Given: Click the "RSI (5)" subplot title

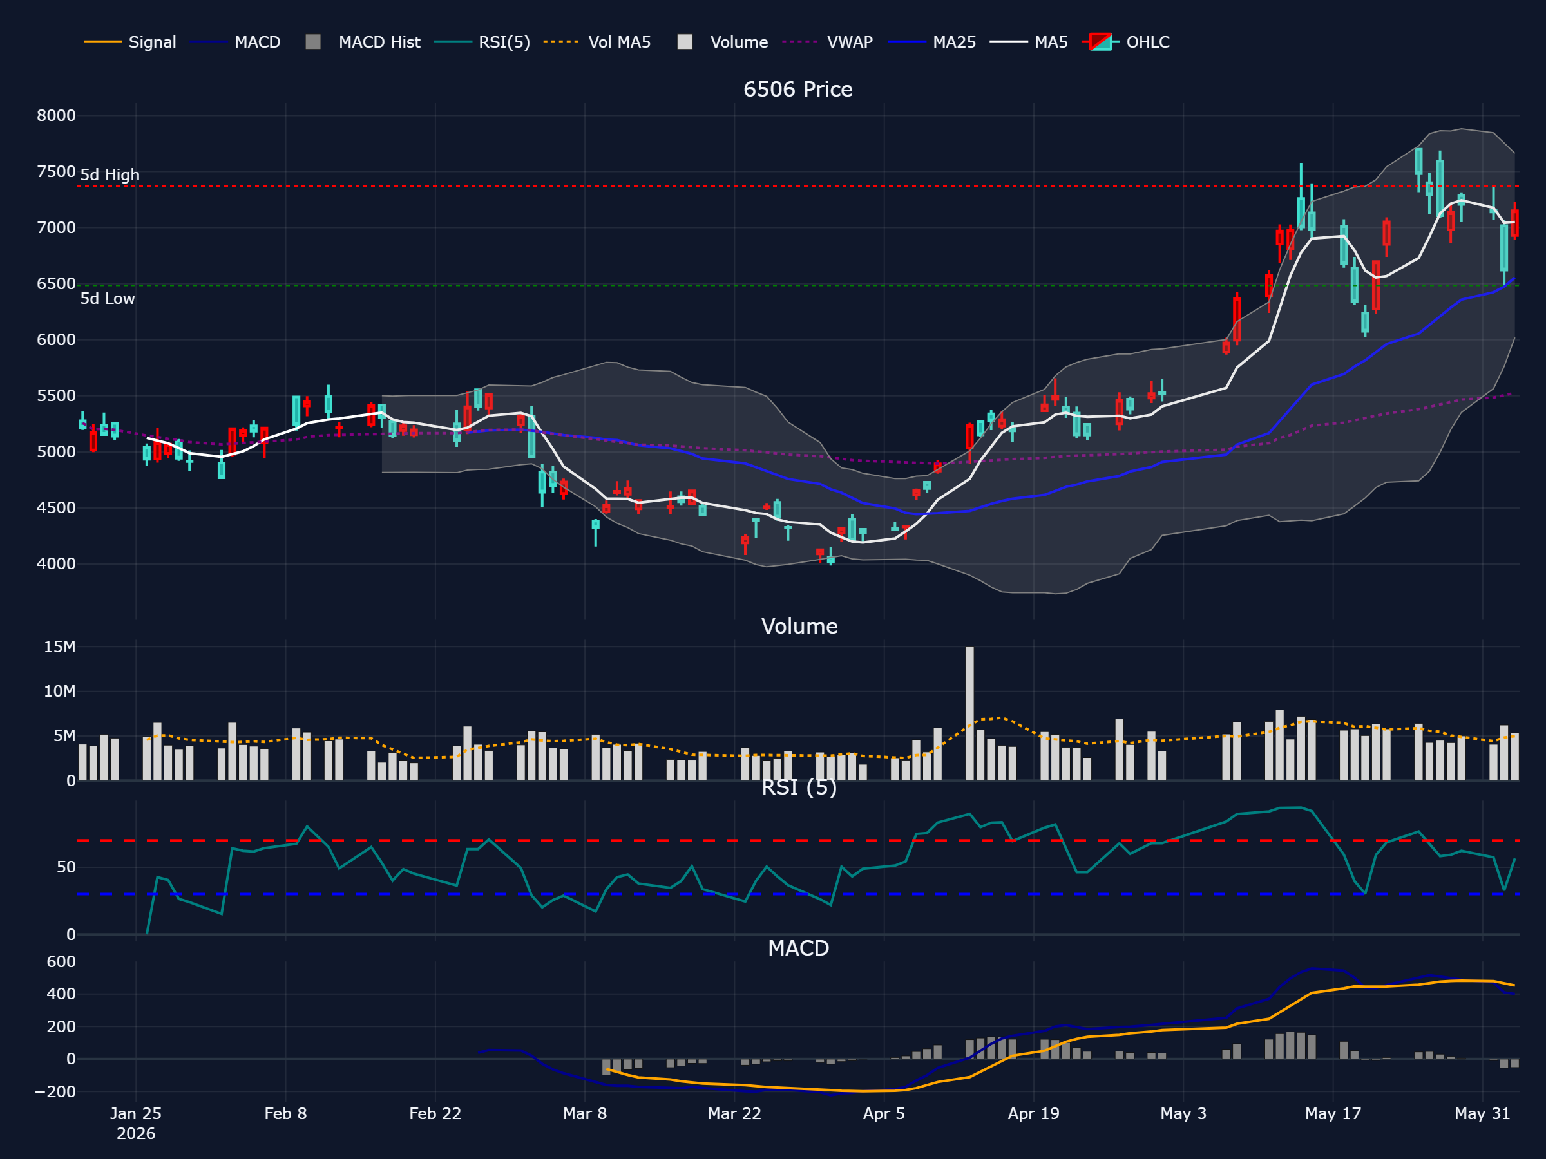Looking at the screenshot, I should point(799,787).
